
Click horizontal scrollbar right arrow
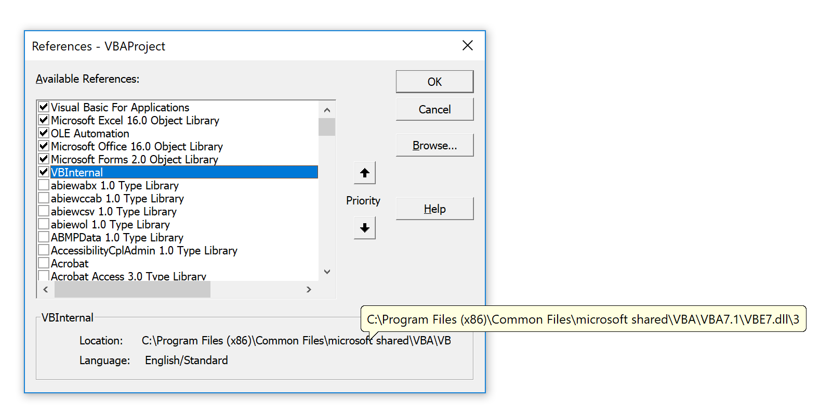(309, 289)
